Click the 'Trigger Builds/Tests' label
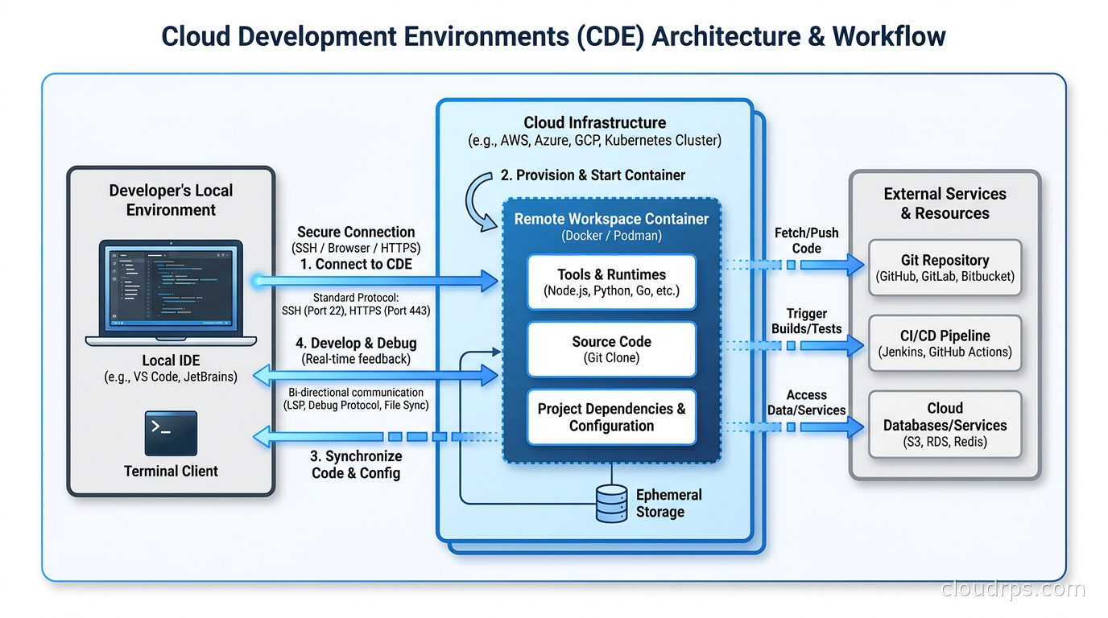 [806, 321]
